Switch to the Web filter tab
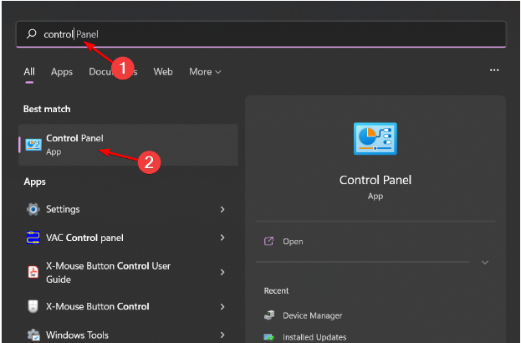 pyautogui.click(x=163, y=72)
